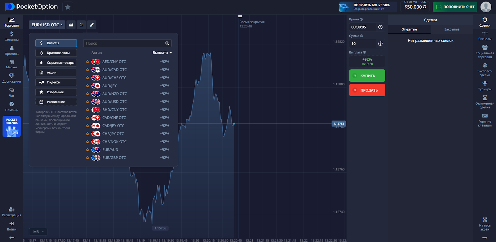Open the chart type icon in toolbar
The width and height of the screenshot is (496, 242).
pyautogui.click(x=71, y=25)
